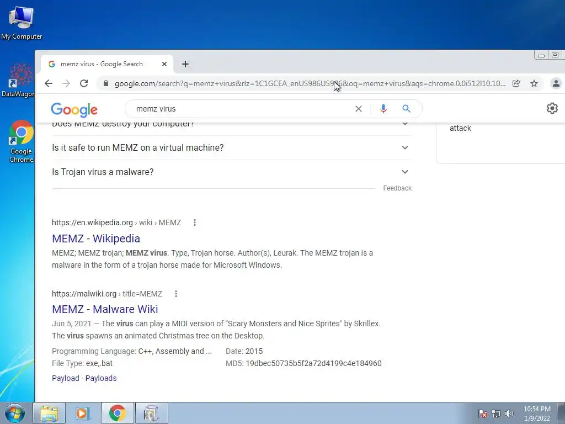Expand 'Is it safe to run MEMZ' question
The width and height of the screenshot is (565, 424).
(x=232, y=148)
